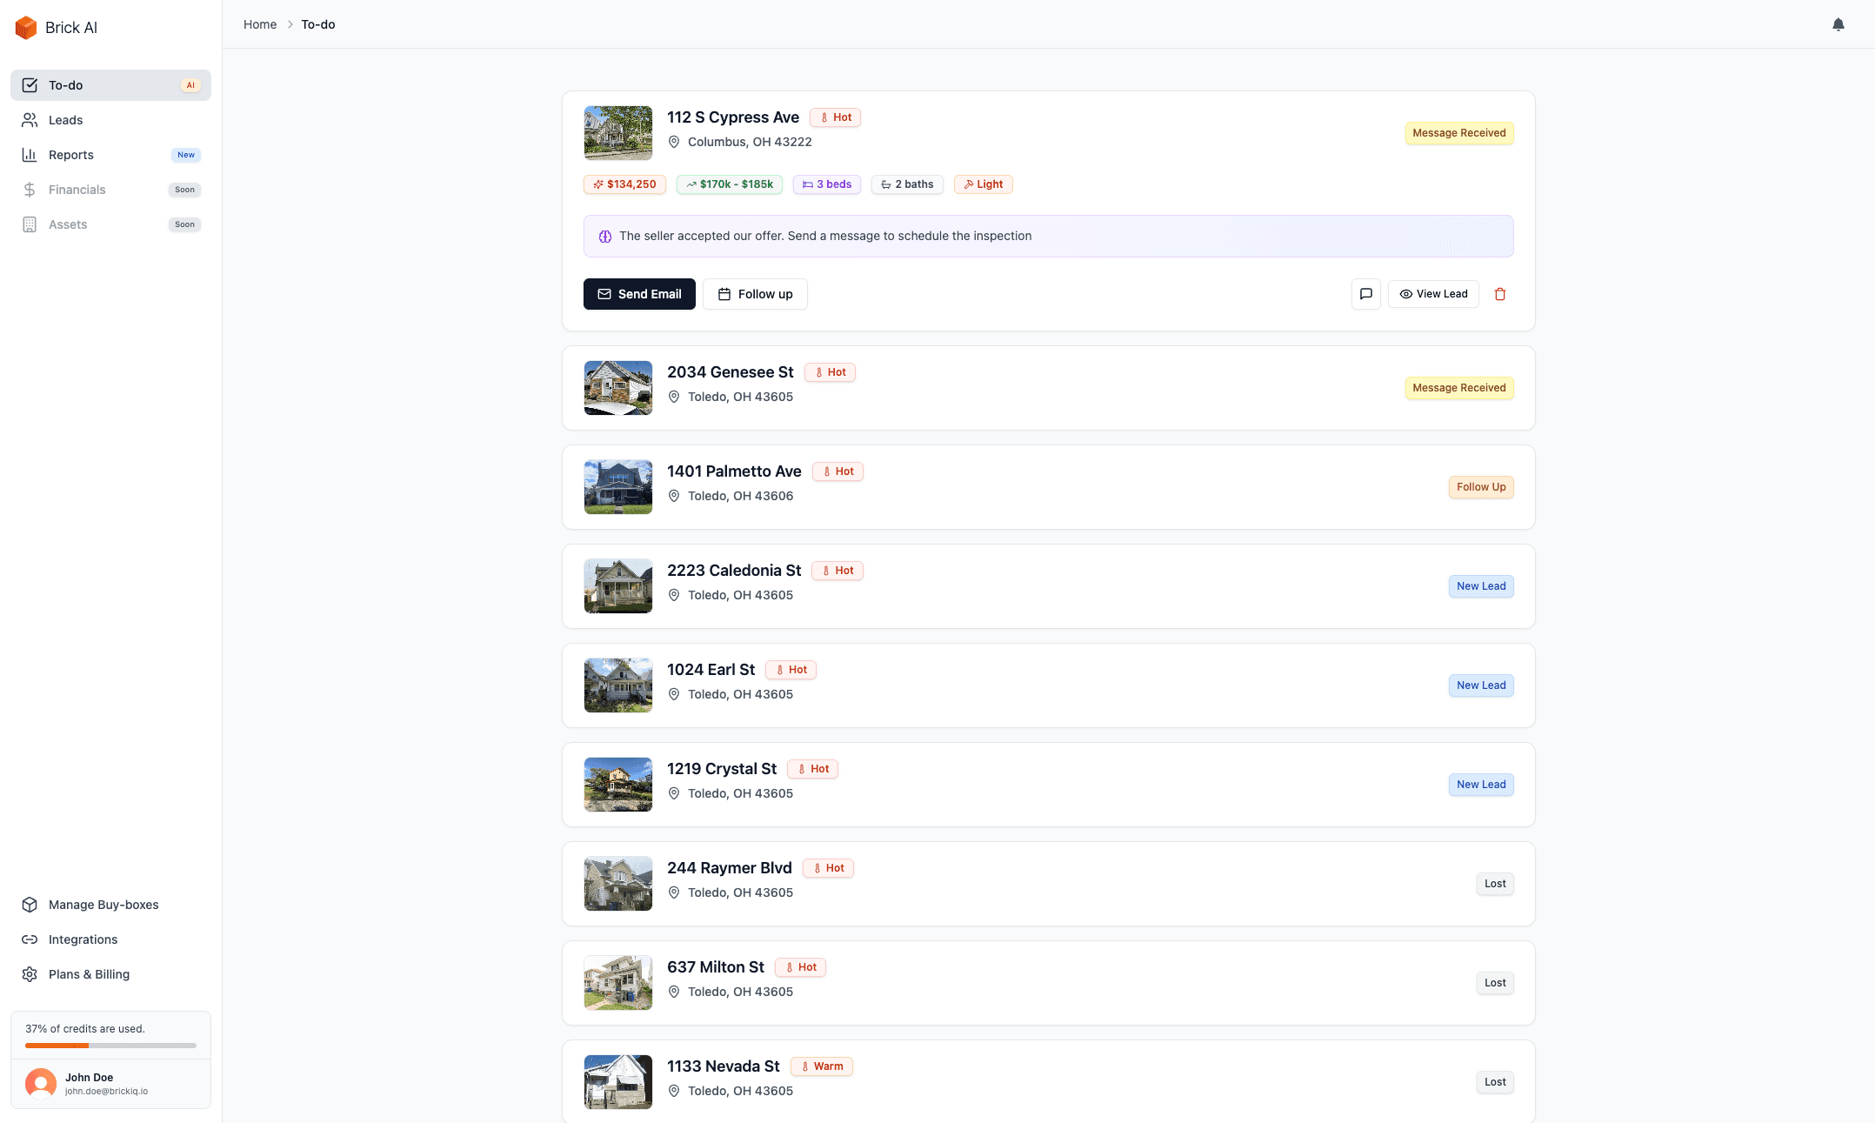This screenshot has height=1123, width=1875.
Task: Go to Home in the breadcrumb
Action: 260,24
